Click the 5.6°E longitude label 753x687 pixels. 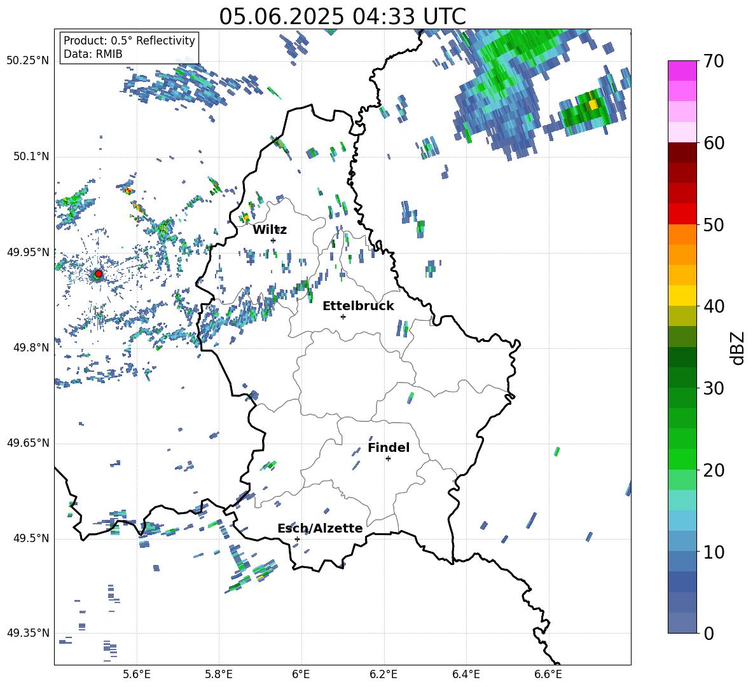click(x=137, y=674)
